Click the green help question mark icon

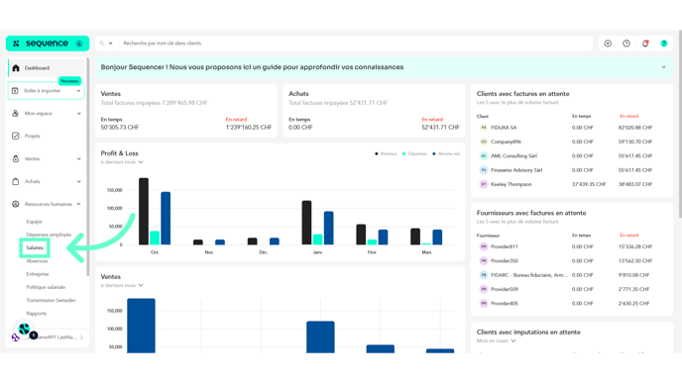point(664,44)
